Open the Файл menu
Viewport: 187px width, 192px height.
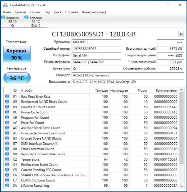click(7, 12)
